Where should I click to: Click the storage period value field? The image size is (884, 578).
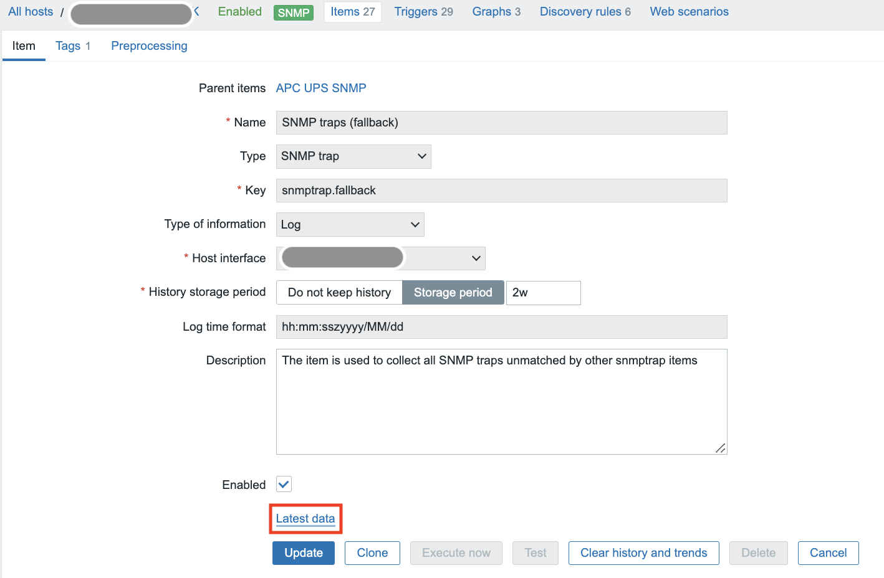(543, 293)
